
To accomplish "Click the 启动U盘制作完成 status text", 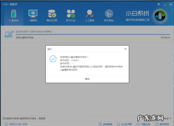I will point(25,38).
